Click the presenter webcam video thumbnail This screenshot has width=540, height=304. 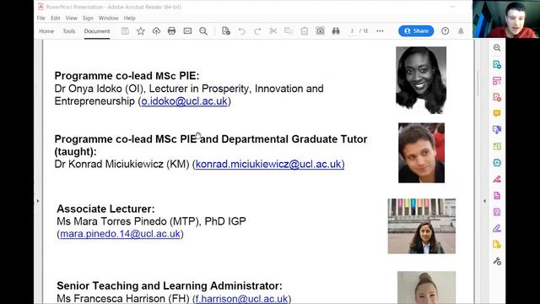tap(506, 19)
